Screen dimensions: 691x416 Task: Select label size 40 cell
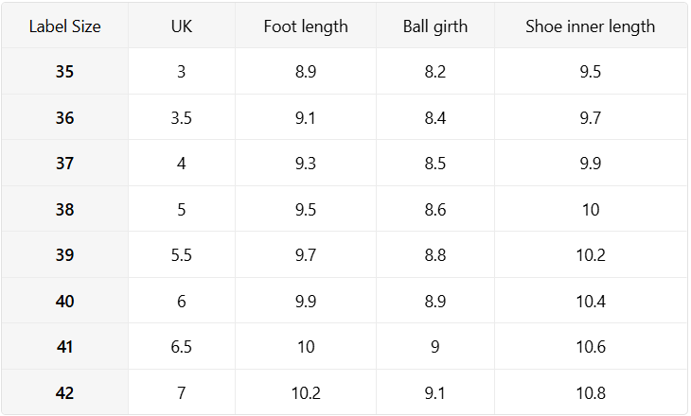pyautogui.click(x=64, y=302)
